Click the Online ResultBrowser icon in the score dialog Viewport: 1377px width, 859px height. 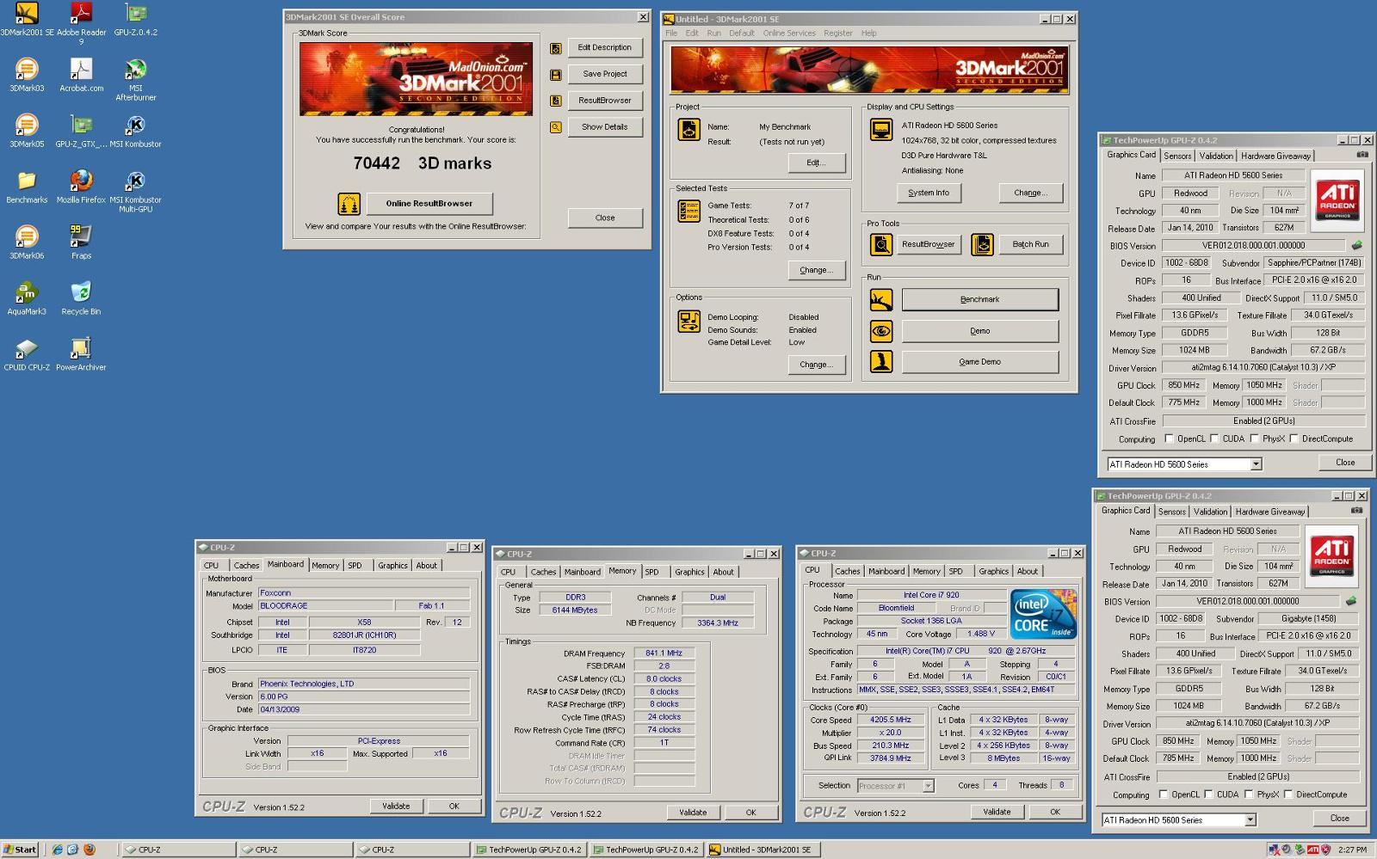point(349,204)
